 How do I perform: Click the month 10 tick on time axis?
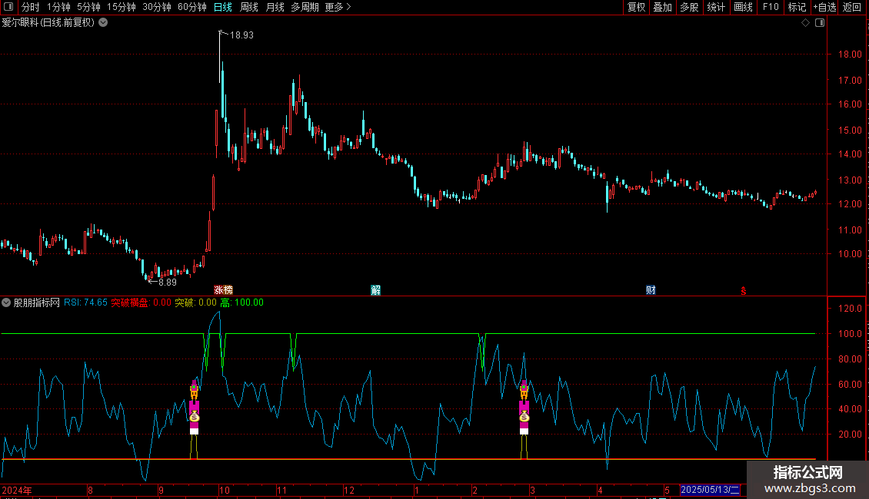pos(224,490)
